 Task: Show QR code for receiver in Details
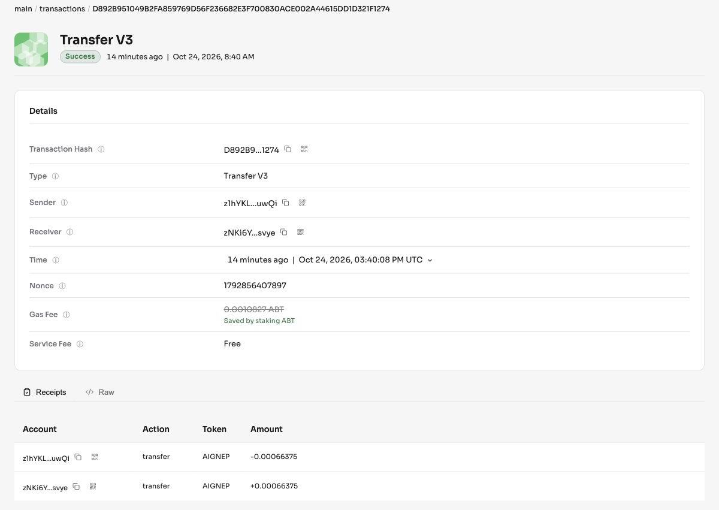pos(300,232)
